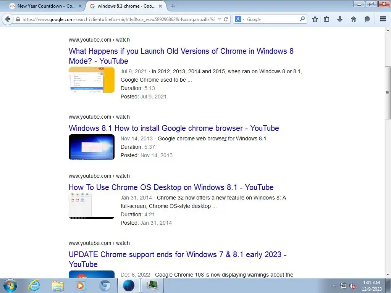Click the URL address field
391x293 pixels.
[118, 19]
